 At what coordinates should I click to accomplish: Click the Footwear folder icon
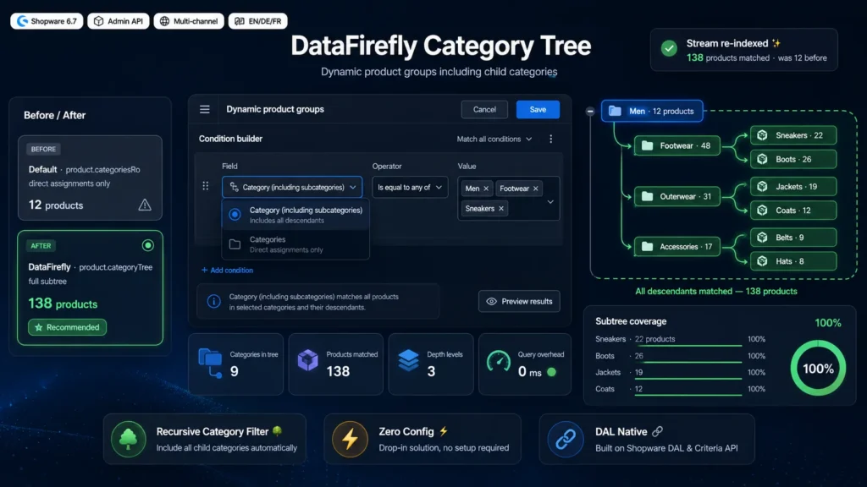coord(647,145)
